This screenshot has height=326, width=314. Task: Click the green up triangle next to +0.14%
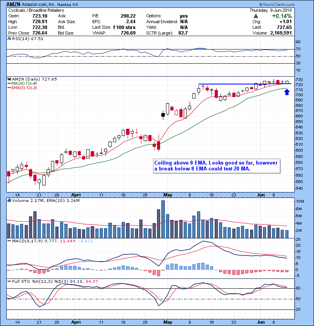pyautogui.click(x=256, y=16)
